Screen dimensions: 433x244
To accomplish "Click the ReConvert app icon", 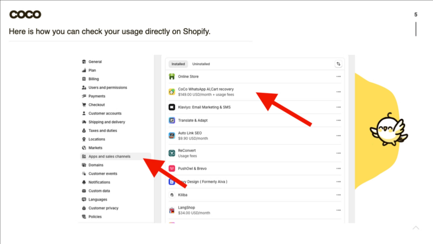I will pos(172,153).
